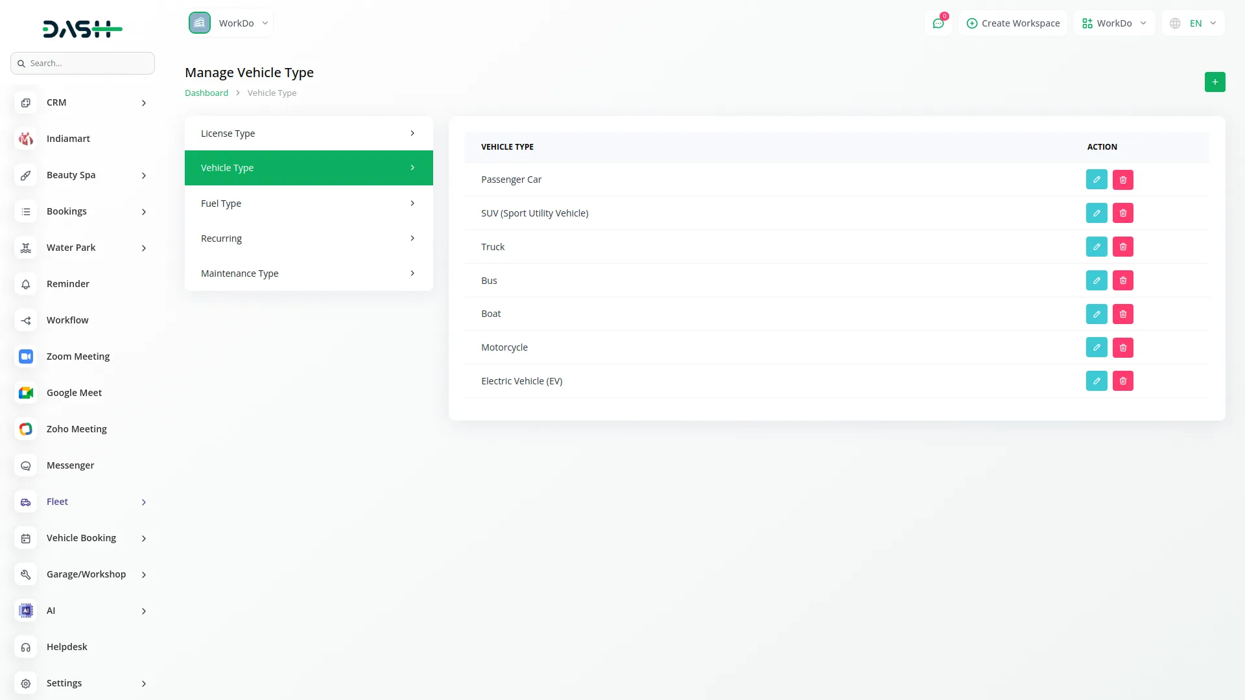
Task: Click the green add vehicle type button
Action: 1215,82
